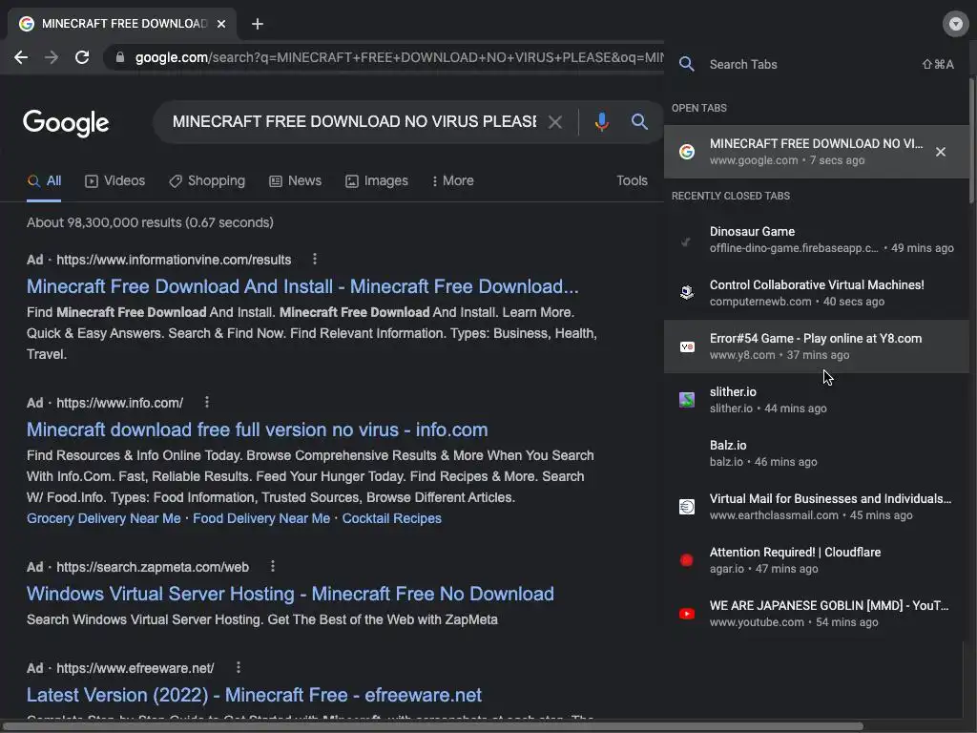This screenshot has height=733, width=977.
Task: Click Cocktail Recipes sitelink
Action: pyautogui.click(x=391, y=518)
